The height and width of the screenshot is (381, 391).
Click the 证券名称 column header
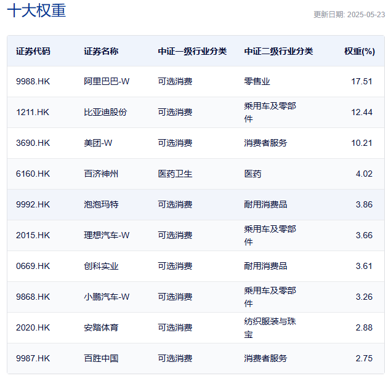101,51
